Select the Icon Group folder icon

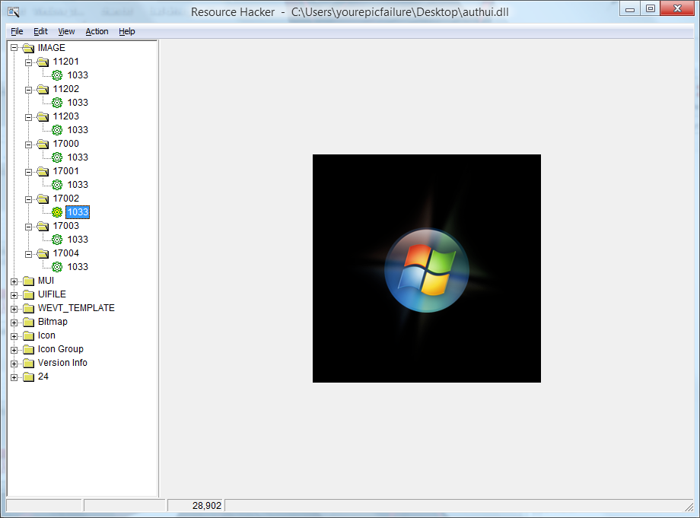(x=29, y=348)
